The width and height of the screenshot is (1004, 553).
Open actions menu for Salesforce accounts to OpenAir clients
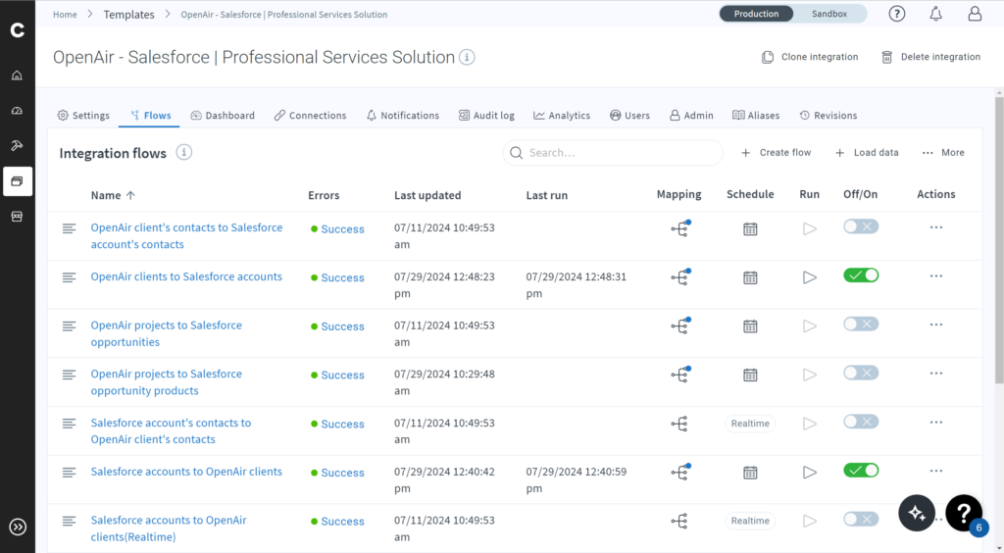tap(935, 471)
